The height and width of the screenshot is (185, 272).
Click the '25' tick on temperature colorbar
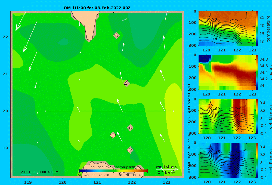(262, 17)
